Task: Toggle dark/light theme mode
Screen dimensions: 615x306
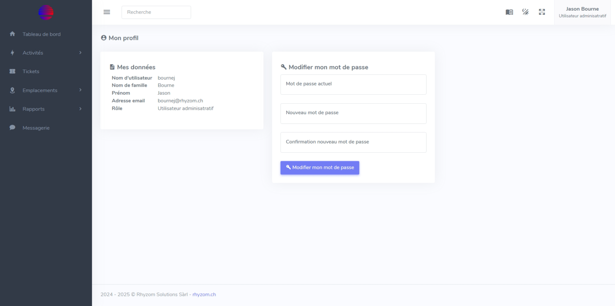Action: [526, 12]
